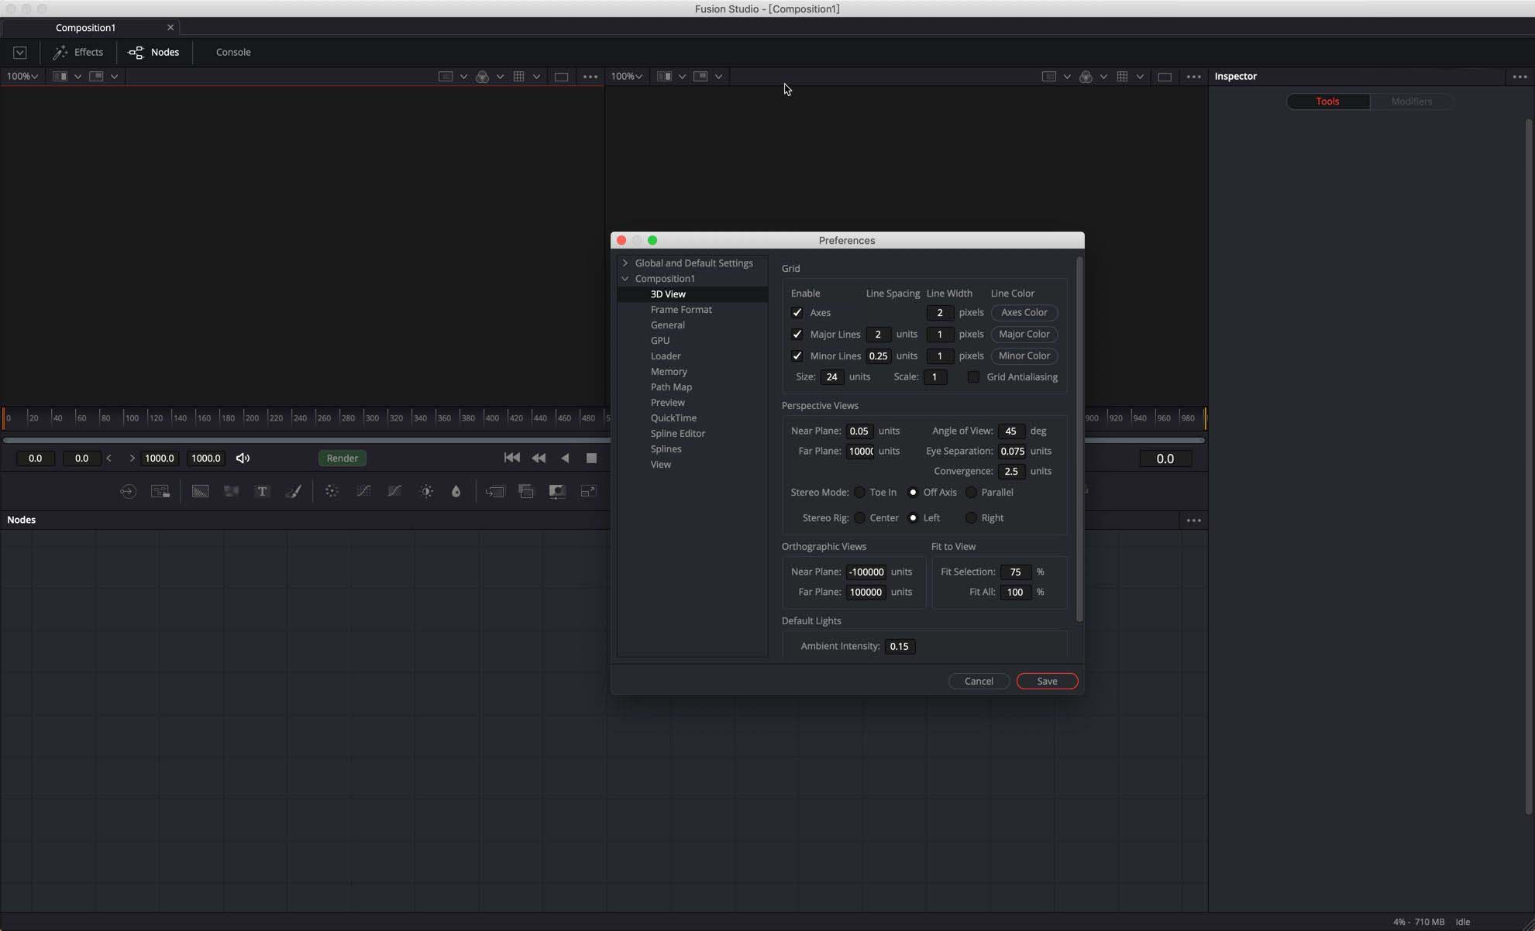Screen dimensions: 1535x931
Task: Save the preferences
Action: pos(1047,682)
